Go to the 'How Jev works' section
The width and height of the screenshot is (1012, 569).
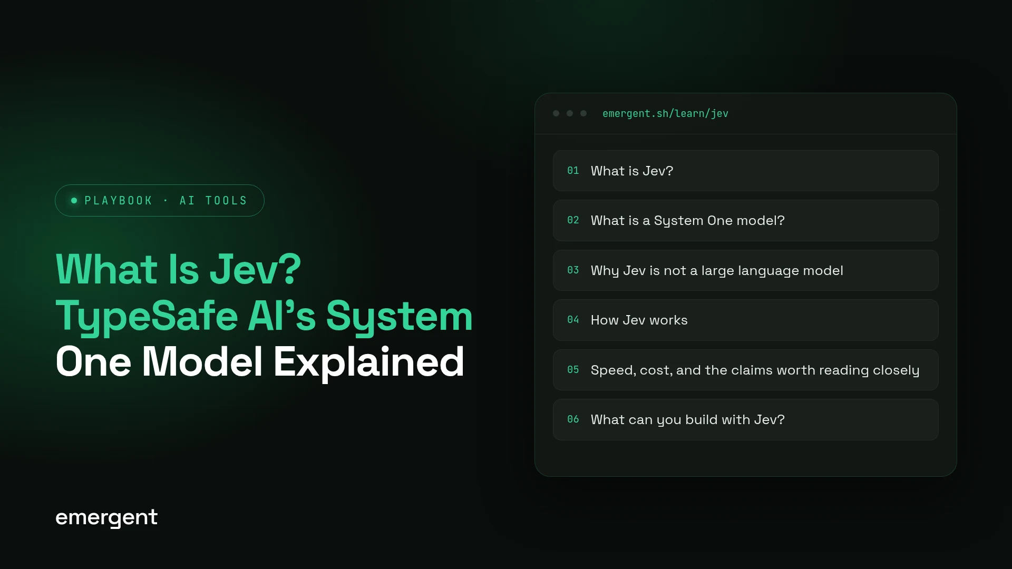[745, 320]
